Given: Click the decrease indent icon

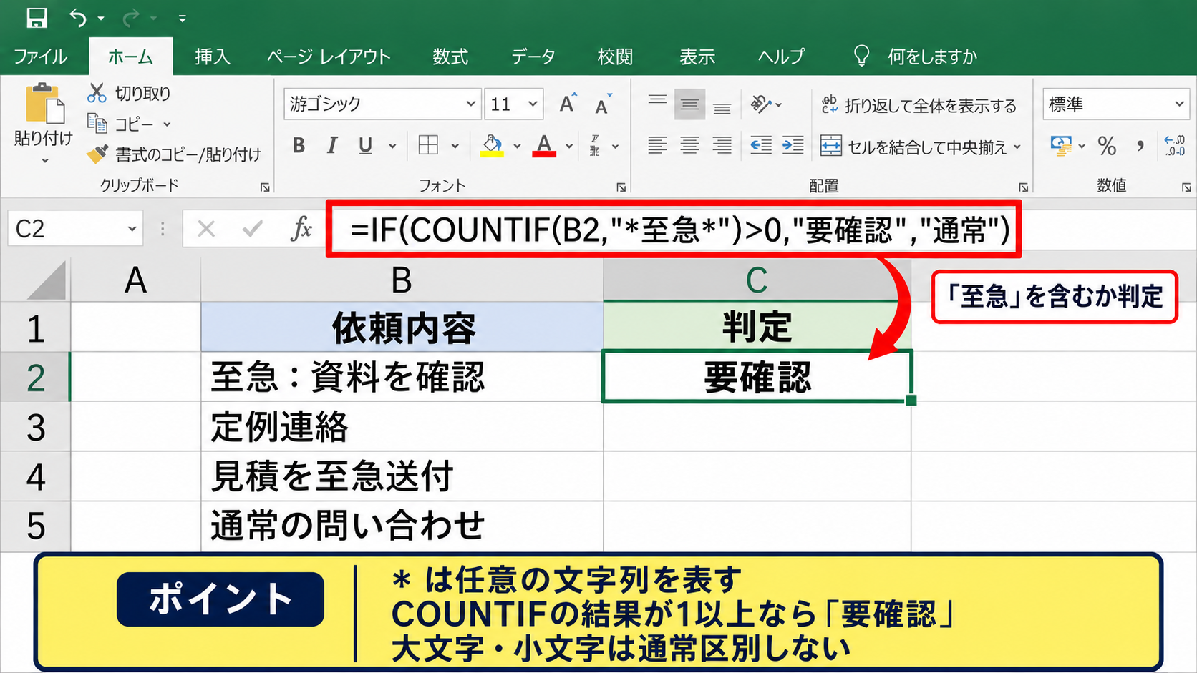Looking at the screenshot, I should click(761, 146).
